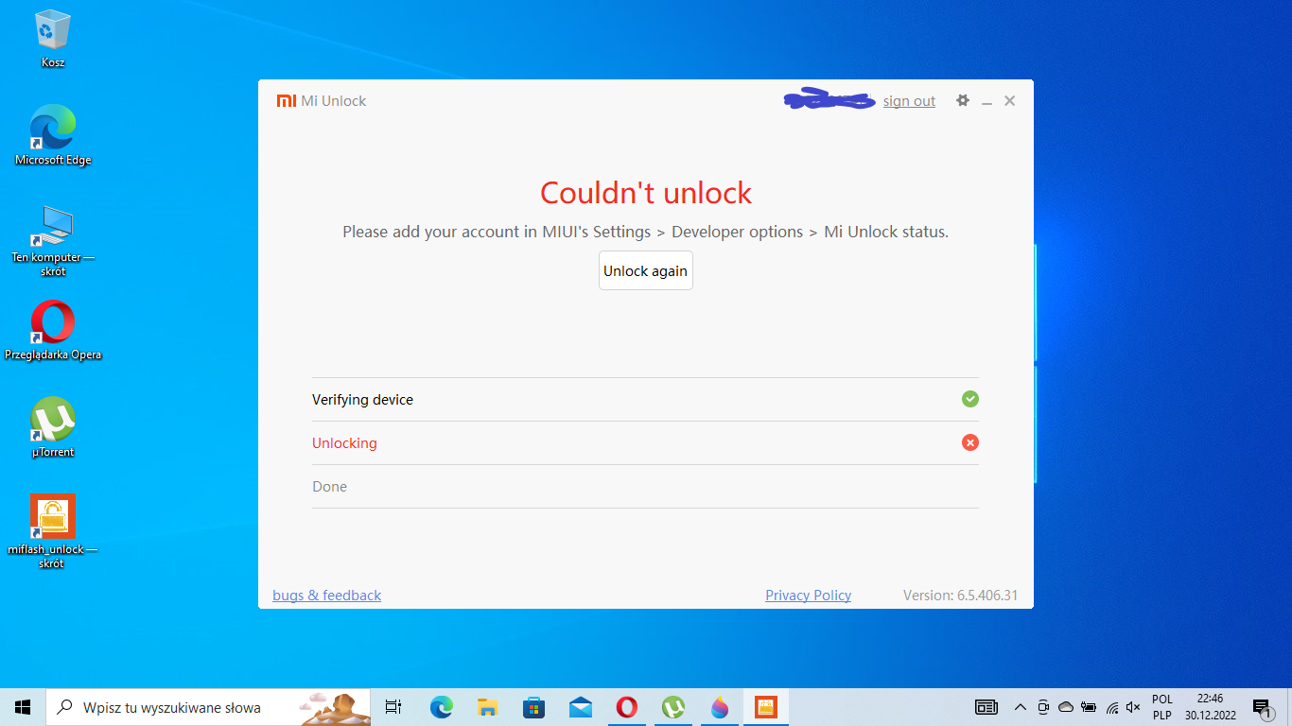Open the Task View taskbar button

click(x=393, y=707)
